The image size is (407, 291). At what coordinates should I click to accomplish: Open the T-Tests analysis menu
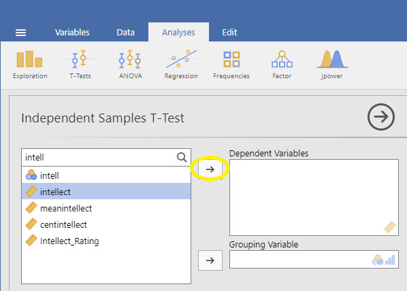tap(80, 65)
